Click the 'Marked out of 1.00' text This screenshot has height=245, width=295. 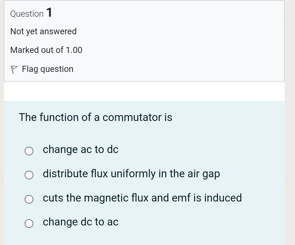pos(46,50)
